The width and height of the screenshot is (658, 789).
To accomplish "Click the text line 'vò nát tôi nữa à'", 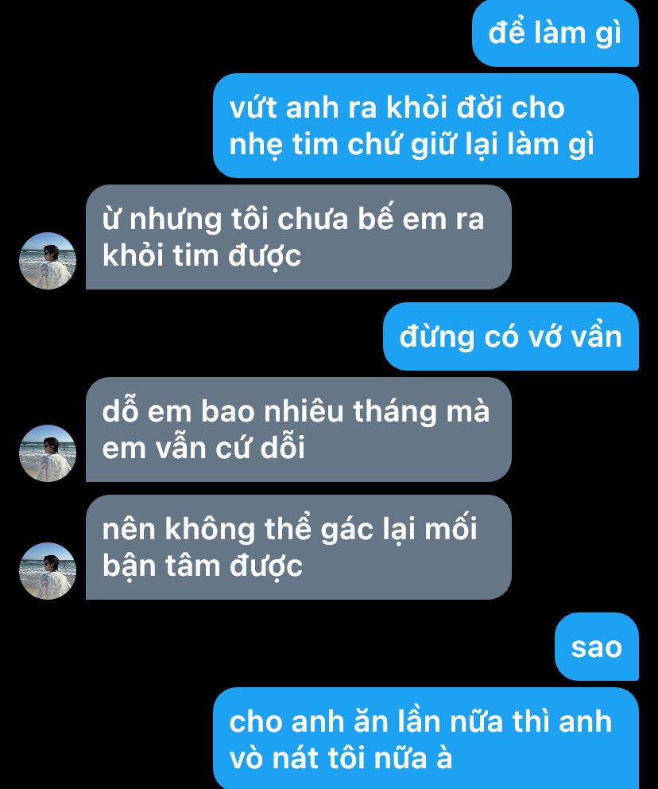I will pyautogui.click(x=341, y=758).
